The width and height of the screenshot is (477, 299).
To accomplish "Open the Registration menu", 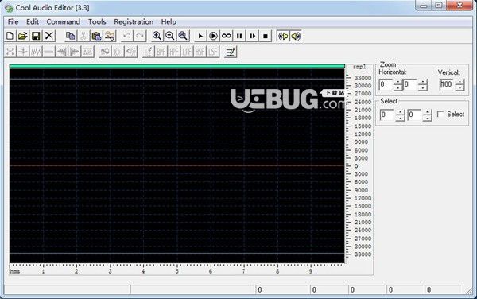I will (x=134, y=22).
